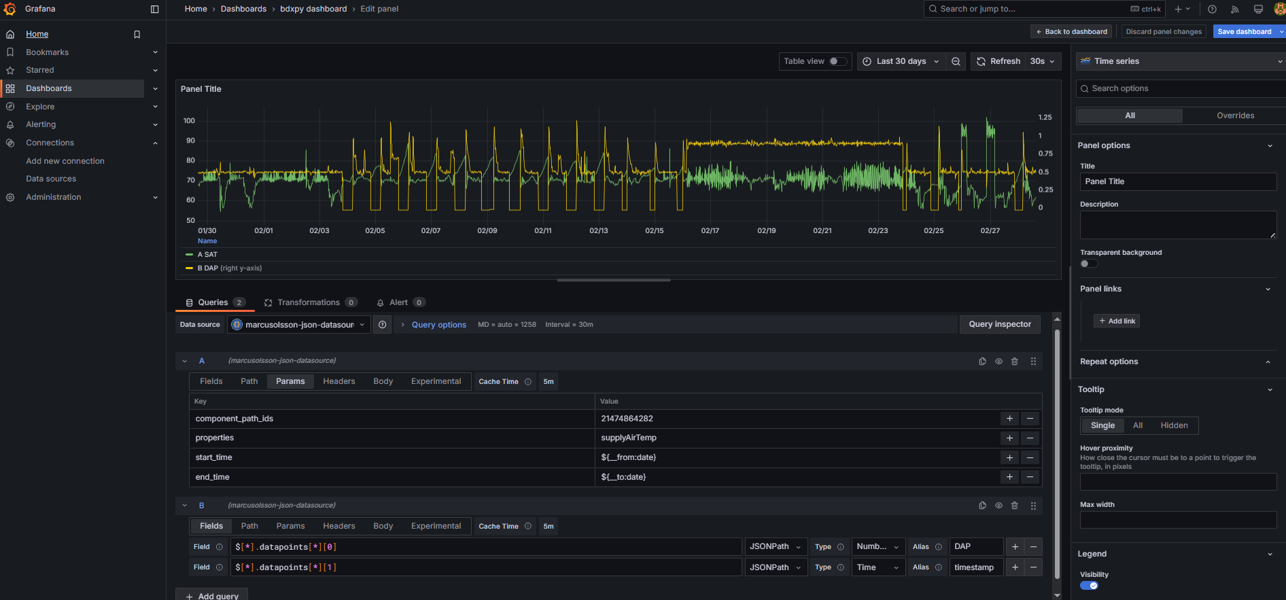
Task: Click Back to dashboard button
Action: (1071, 32)
